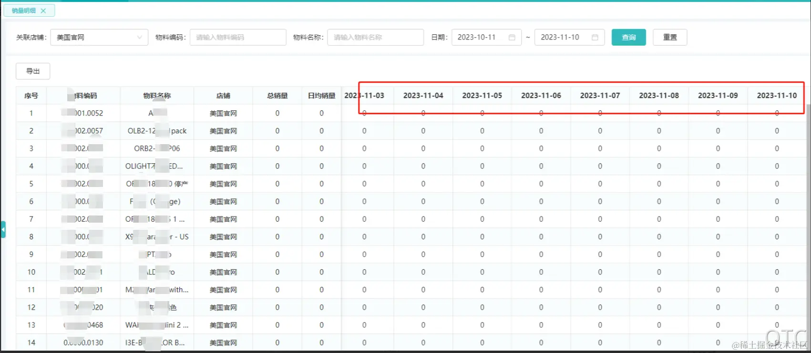Click material code ending in 0468
811x353 pixels.
[x=83, y=325]
